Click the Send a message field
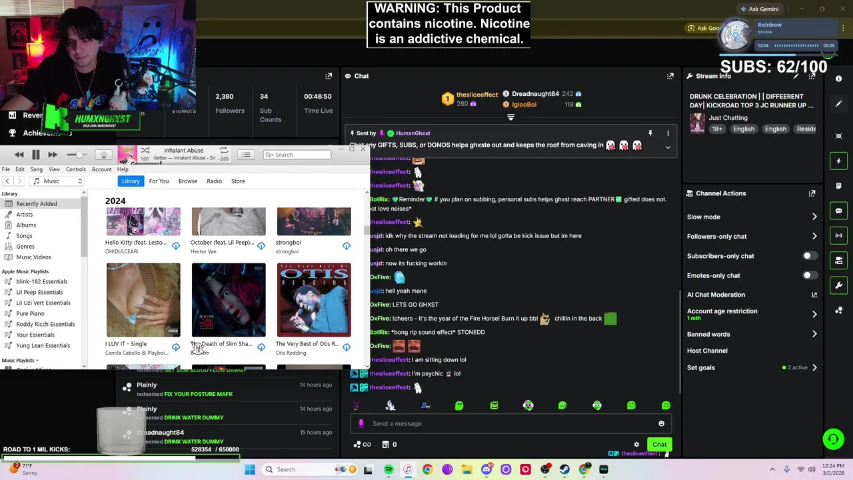The width and height of the screenshot is (853, 480). (x=511, y=423)
